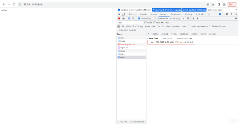Focus the network Filter text field
Image resolution: width=241 pixels, height=126 pixels.
click(x=130, y=23)
